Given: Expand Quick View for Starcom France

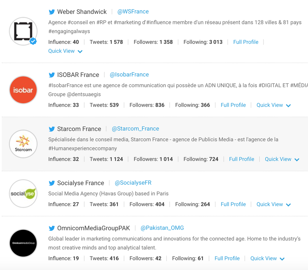Looking at the screenshot, I should [282, 159].
